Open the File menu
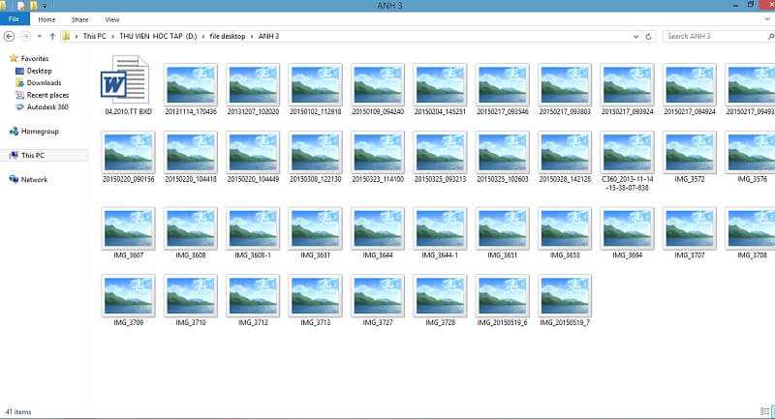Image resolution: width=775 pixels, height=419 pixels. 14,19
